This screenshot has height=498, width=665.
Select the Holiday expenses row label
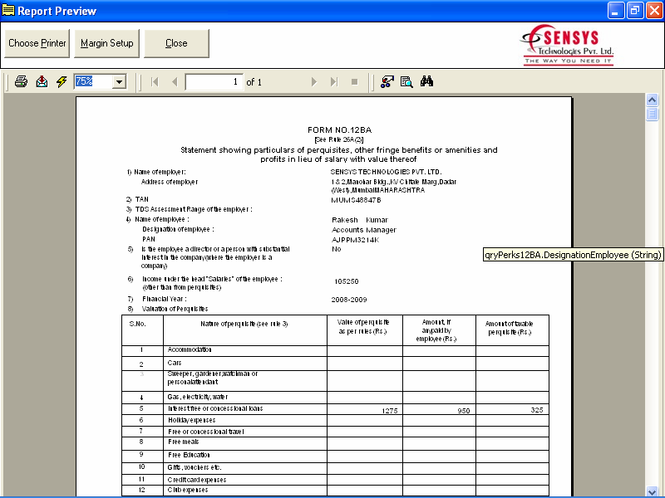192,420
